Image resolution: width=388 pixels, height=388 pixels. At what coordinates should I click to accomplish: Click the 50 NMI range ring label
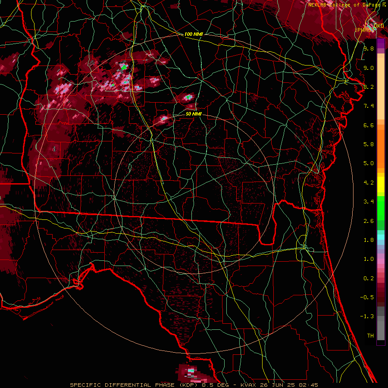[194, 114]
